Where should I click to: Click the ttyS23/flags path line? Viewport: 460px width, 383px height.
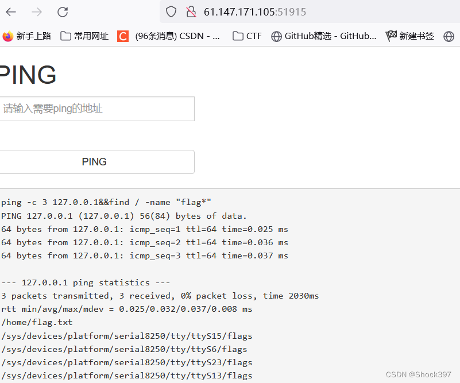[126, 362]
